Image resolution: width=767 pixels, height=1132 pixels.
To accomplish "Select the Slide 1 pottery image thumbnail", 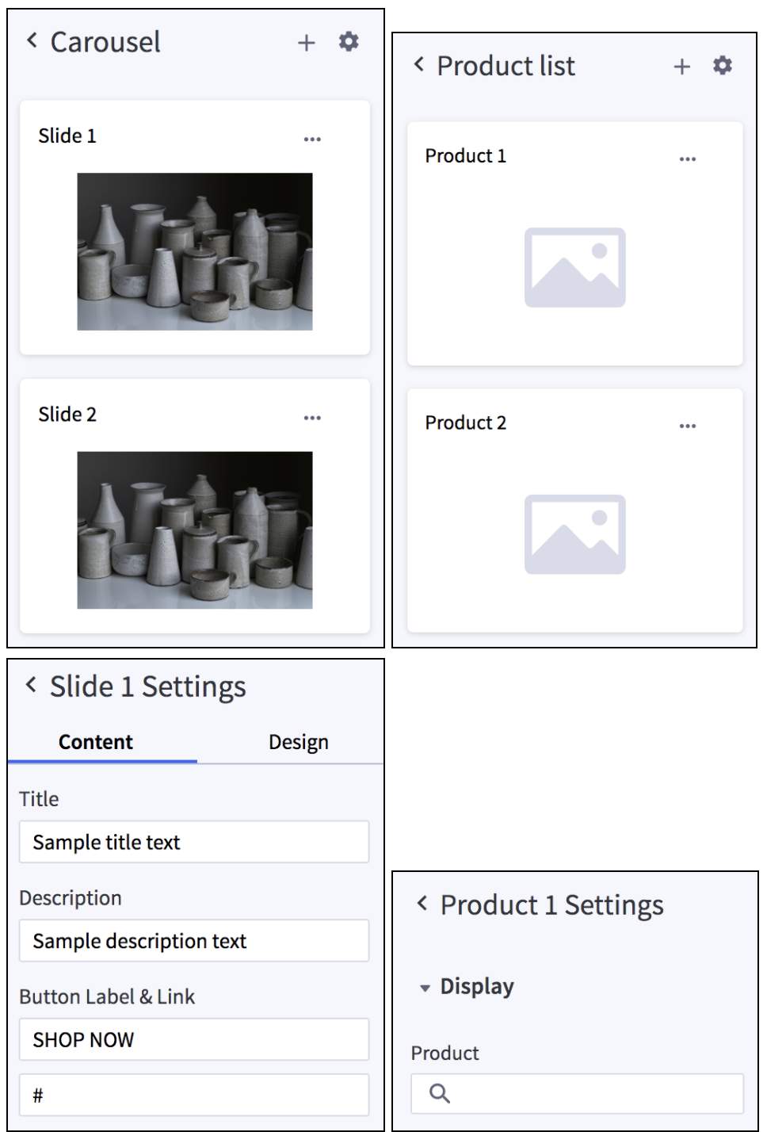I will (195, 251).
